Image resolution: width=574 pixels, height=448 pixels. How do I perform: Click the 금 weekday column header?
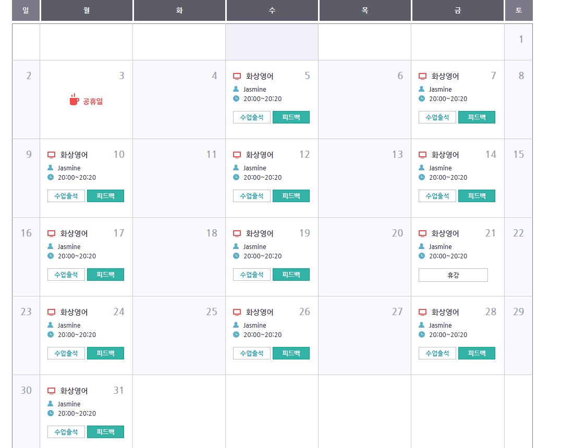coord(458,10)
